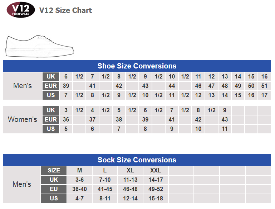Click Men's EUR size 46 cell
Screen dimensions: 275x209
tap(198, 86)
